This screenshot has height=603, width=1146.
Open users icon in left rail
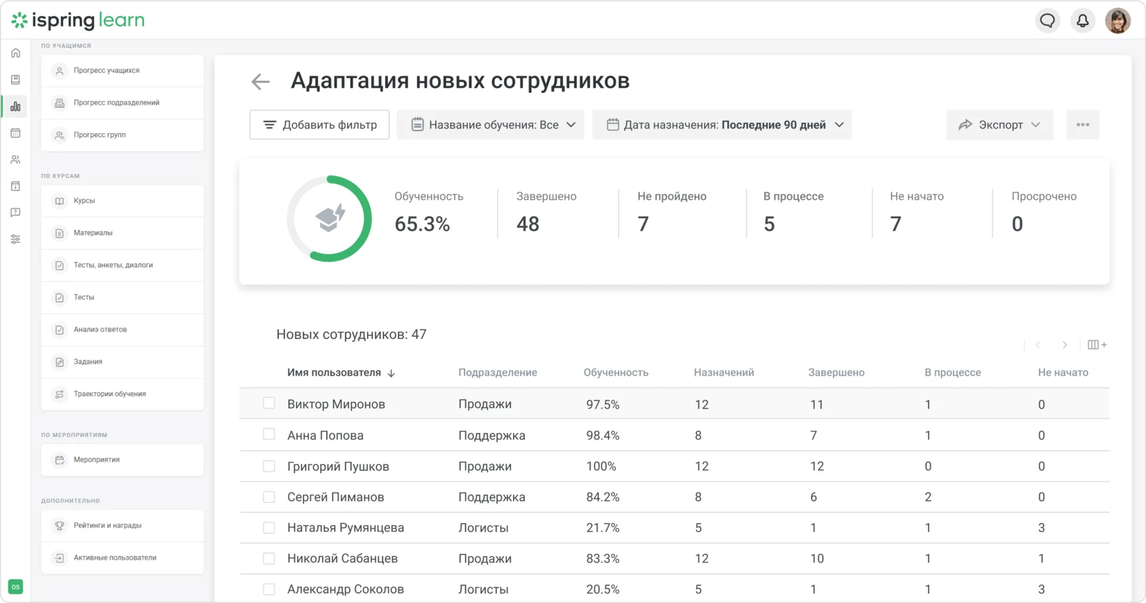[x=16, y=160]
